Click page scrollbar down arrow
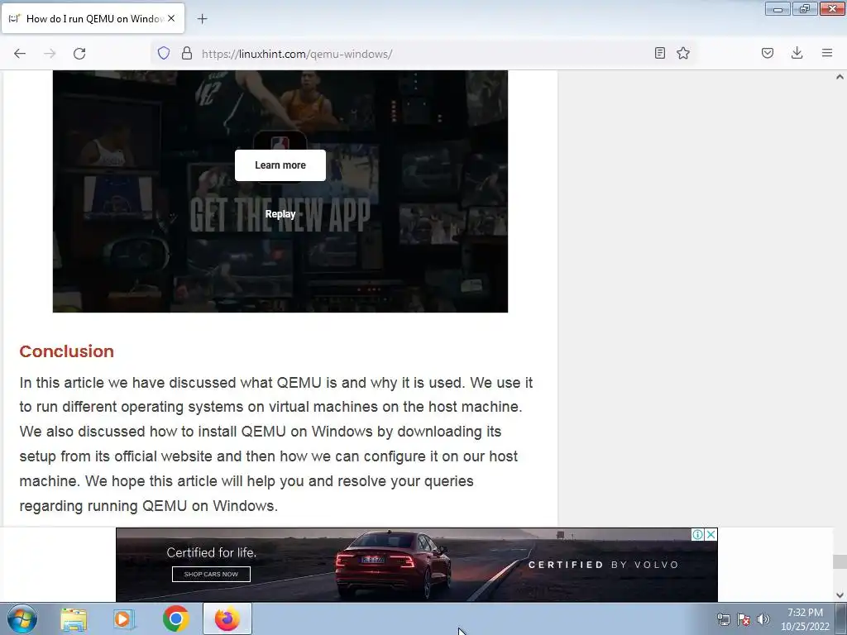 (840, 595)
